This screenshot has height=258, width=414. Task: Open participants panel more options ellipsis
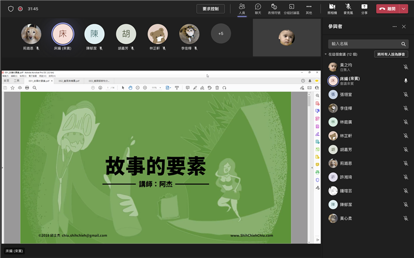pos(394,26)
